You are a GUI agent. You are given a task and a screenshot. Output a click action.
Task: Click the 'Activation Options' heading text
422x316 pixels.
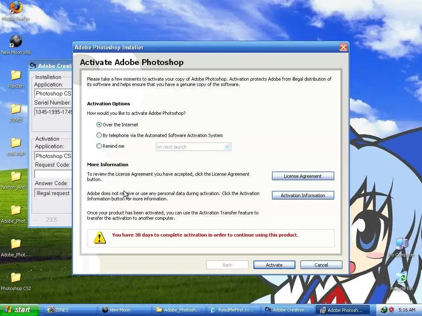click(108, 104)
